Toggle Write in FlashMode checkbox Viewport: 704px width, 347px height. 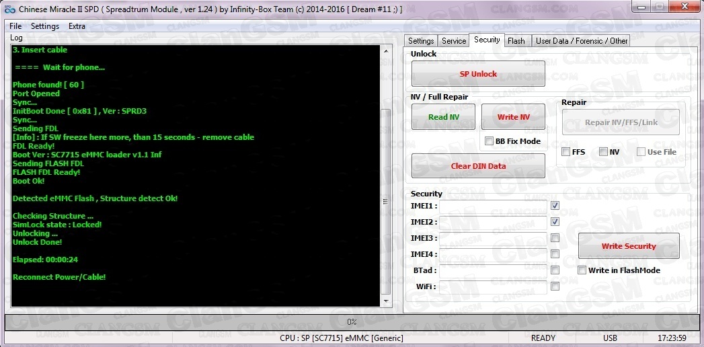(582, 270)
